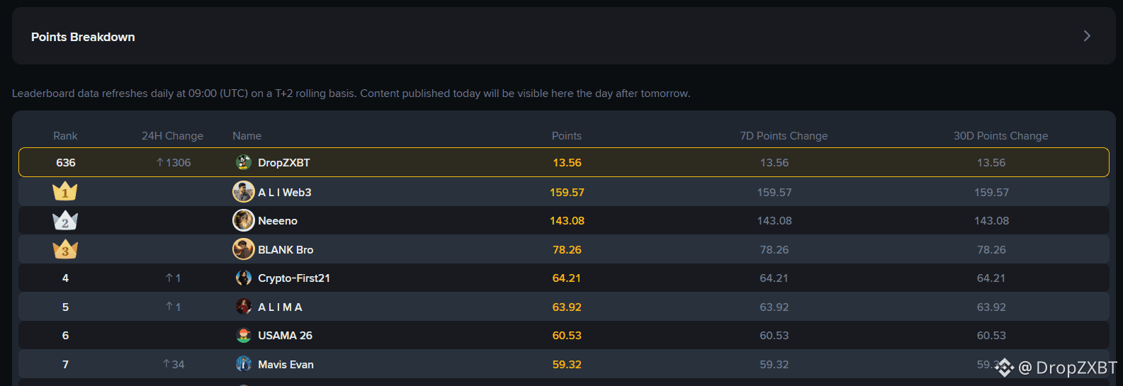This screenshot has height=386, width=1123.
Task: Open Neeeno's profile picture
Action: click(x=244, y=220)
